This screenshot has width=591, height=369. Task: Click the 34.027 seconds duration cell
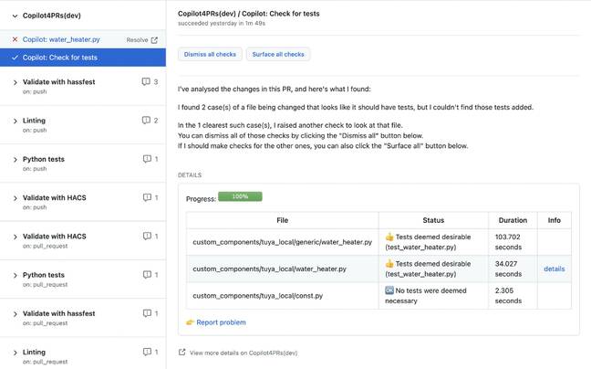[513, 269]
